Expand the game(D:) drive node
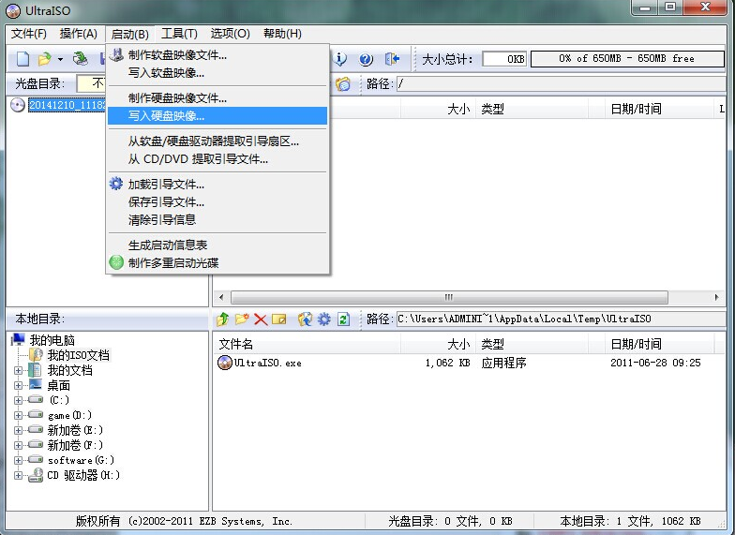 coord(19,416)
